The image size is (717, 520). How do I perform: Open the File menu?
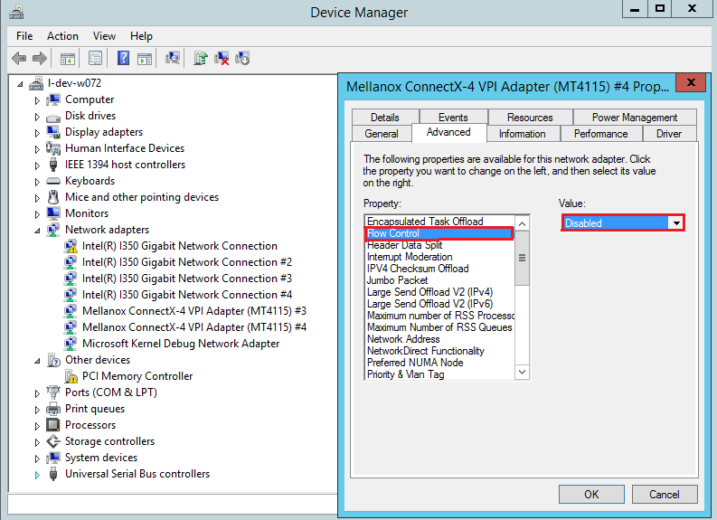(x=24, y=36)
